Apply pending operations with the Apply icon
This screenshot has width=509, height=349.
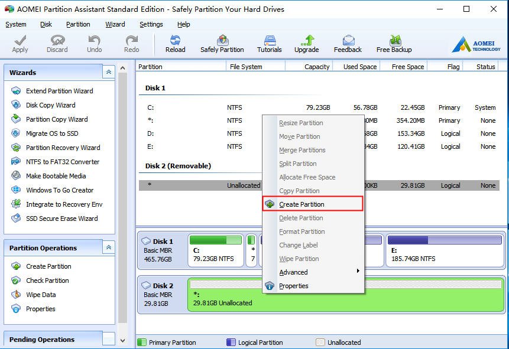coord(20,43)
